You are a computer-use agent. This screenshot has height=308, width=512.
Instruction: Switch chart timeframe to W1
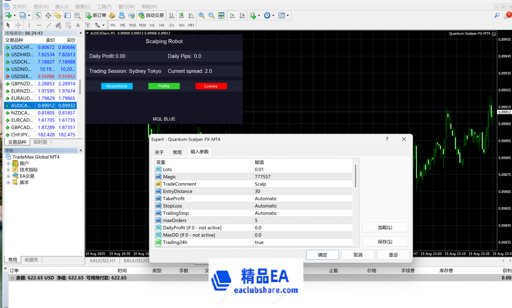tap(182, 25)
